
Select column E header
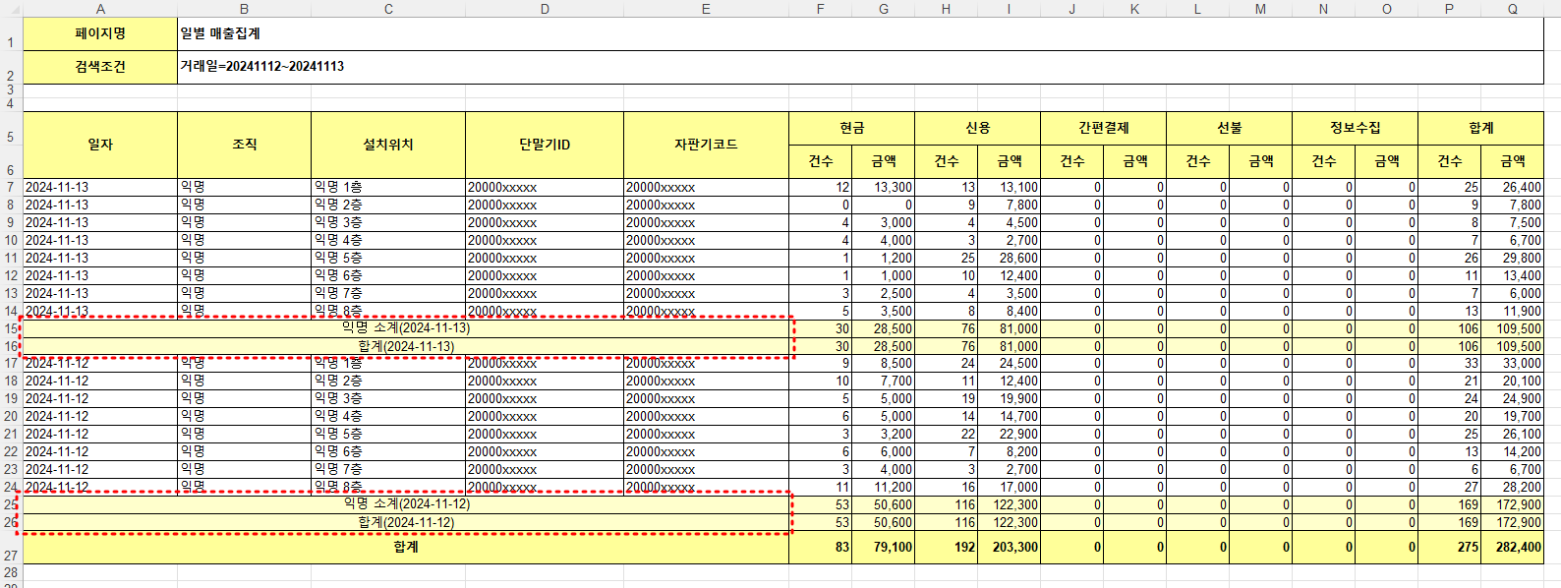point(706,9)
